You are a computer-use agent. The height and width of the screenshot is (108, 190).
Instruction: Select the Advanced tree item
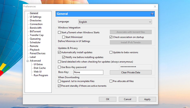[x=35, y=61]
